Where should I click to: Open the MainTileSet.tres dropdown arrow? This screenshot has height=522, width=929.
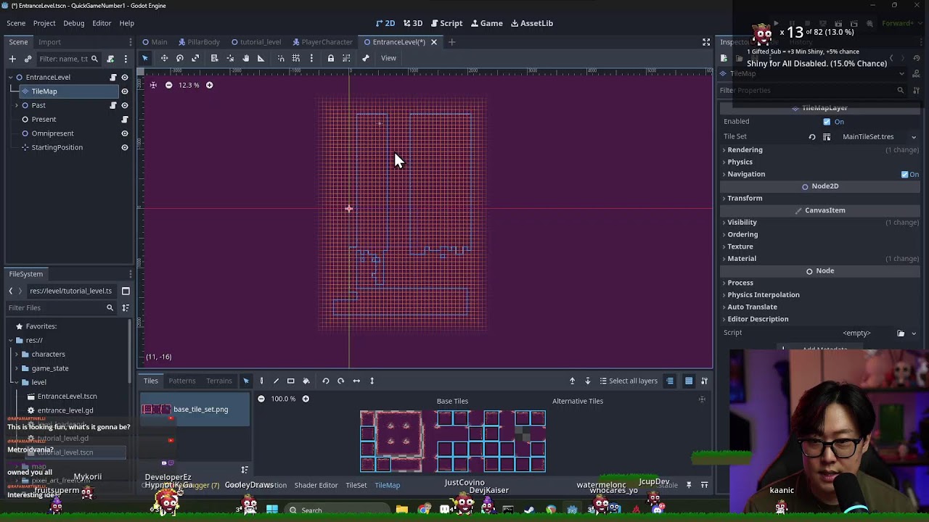click(x=914, y=137)
